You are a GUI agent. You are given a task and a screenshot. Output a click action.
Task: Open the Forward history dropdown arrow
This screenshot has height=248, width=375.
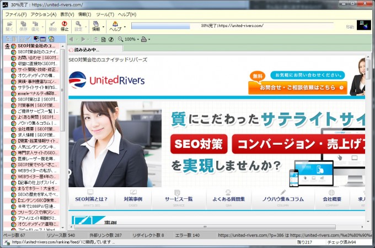(88, 39)
